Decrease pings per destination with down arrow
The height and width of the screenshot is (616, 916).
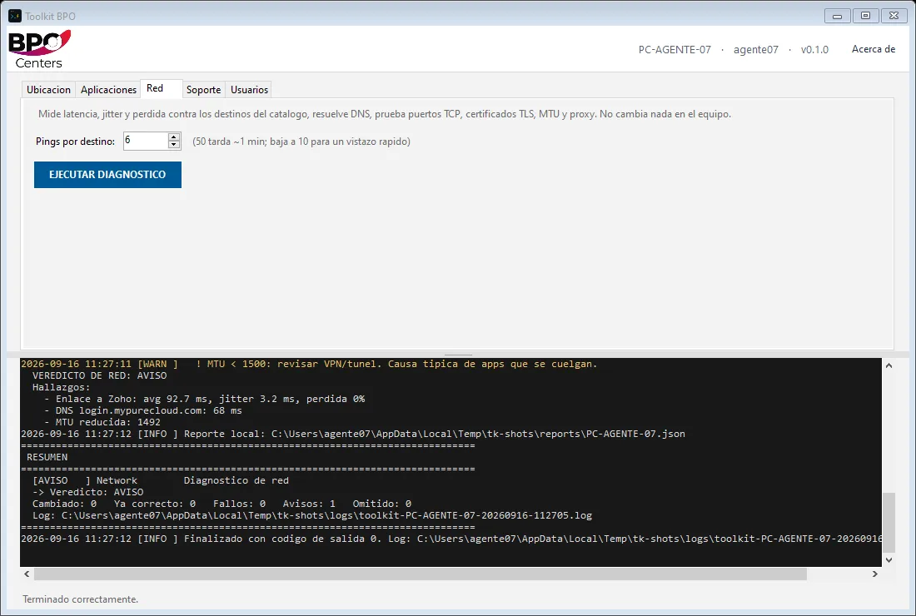point(173,144)
